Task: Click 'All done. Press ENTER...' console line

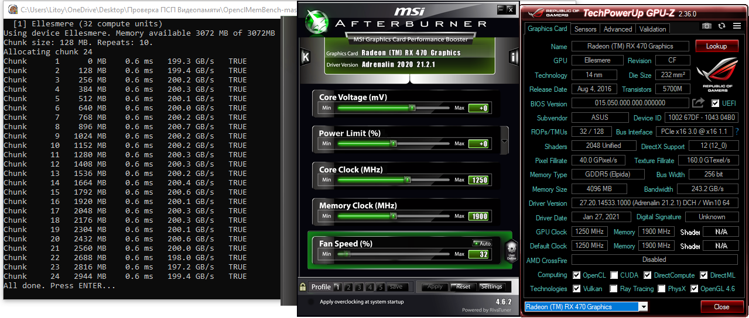Action: point(60,285)
